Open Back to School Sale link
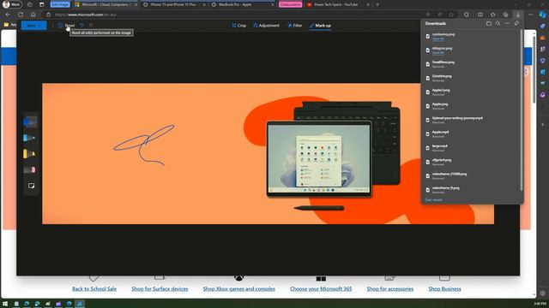The height and width of the screenshot is (308, 549). click(94, 289)
